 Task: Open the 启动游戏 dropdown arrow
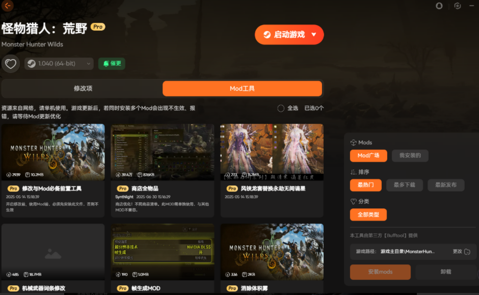pyautogui.click(x=313, y=35)
